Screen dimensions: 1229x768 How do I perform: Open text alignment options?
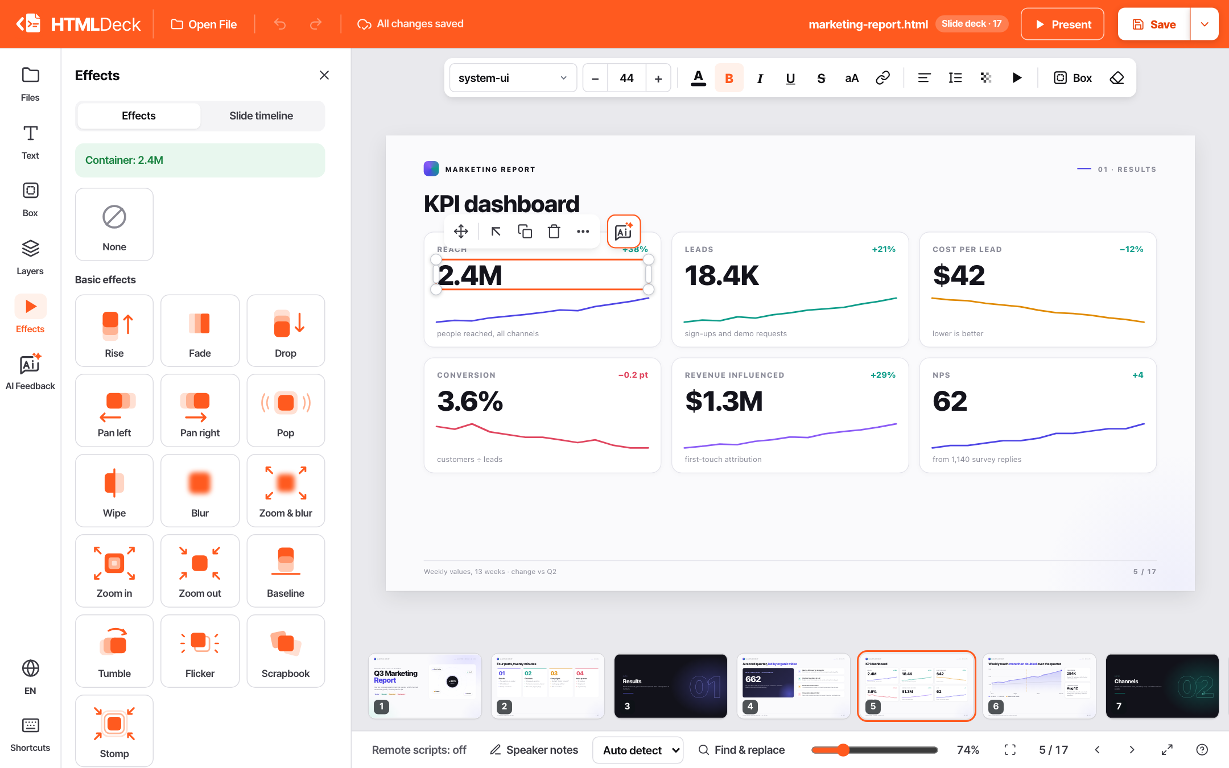(x=924, y=78)
